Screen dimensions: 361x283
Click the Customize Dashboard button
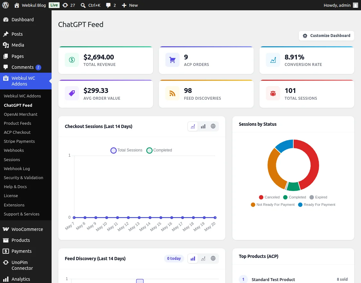click(327, 36)
